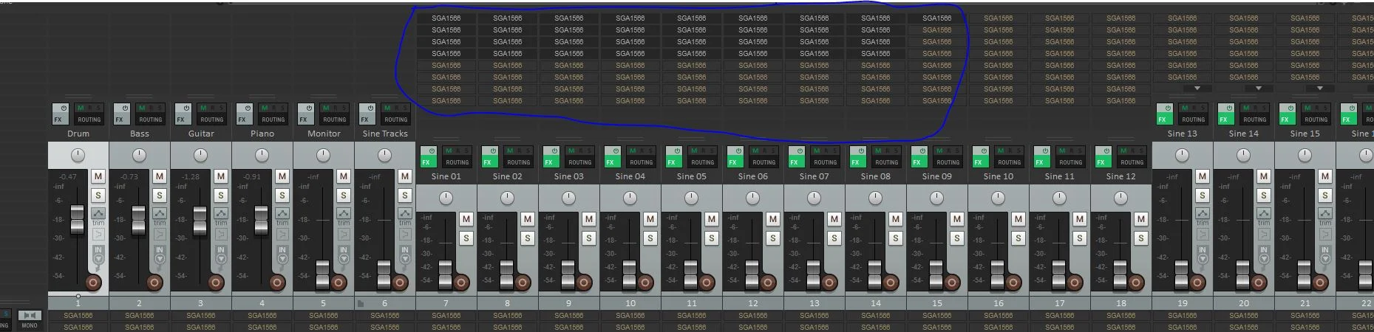Screen dimensions: 1374x332
Task: Select track number 16 label
Action: pyautogui.click(x=999, y=303)
